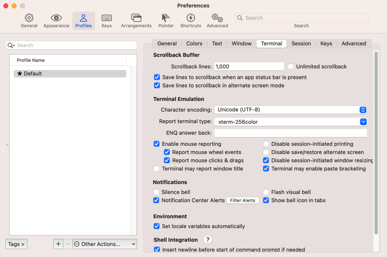The width and height of the screenshot is (387, 257).
Task: Toggle Set locale variables automatically
Action: point(156,226)
